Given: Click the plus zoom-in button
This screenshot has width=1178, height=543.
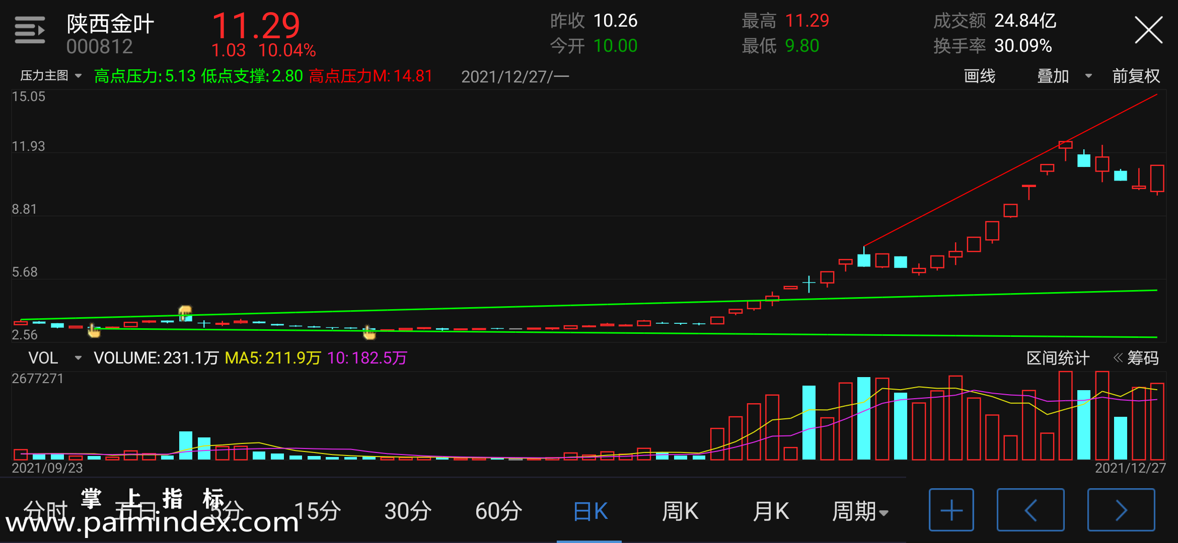Looking at the screenshot, I should (951, 510).
